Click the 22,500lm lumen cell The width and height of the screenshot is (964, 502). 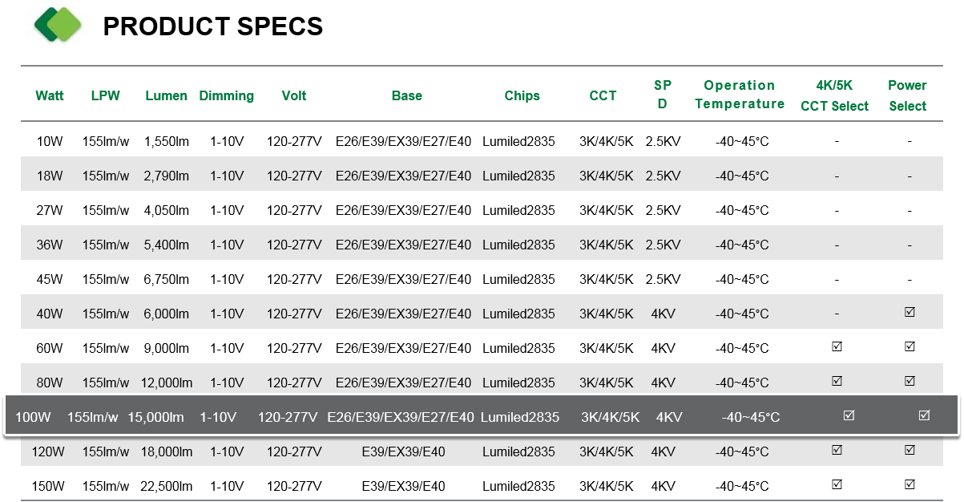pyautogui.click(x=165, y=486)
